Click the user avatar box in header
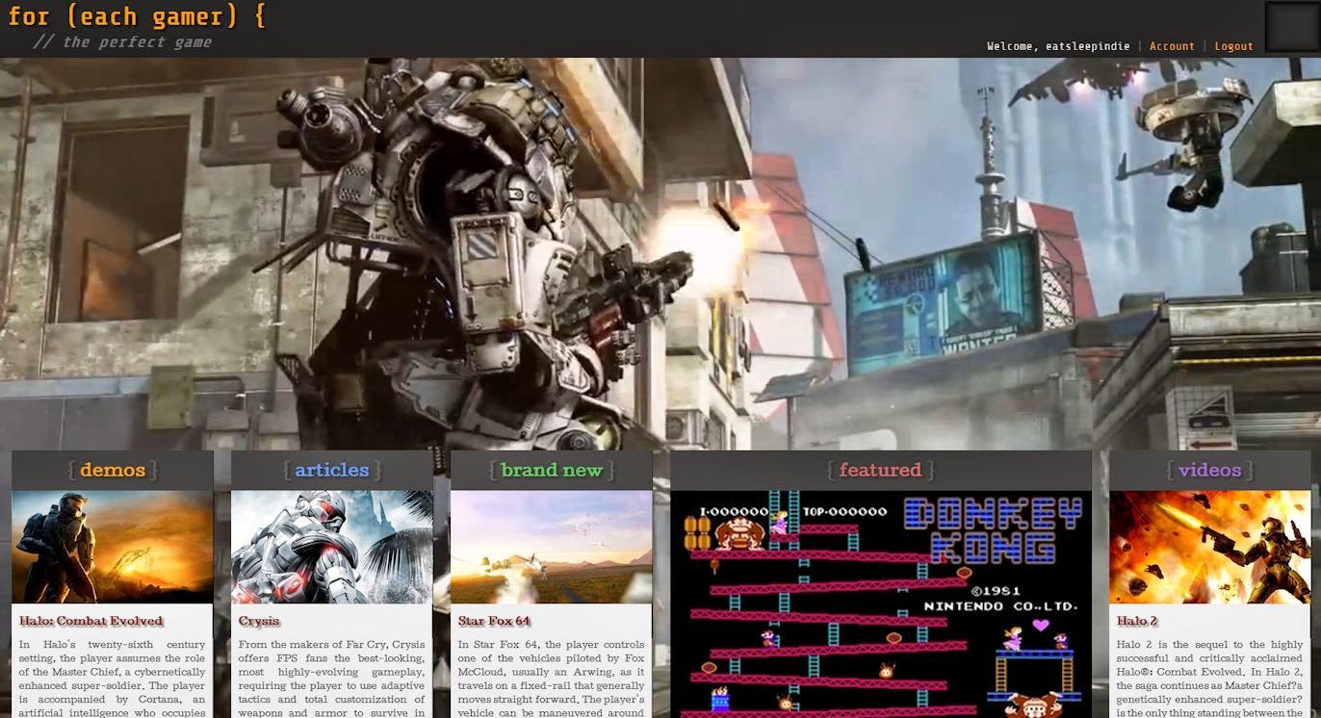 point(1290,27)
